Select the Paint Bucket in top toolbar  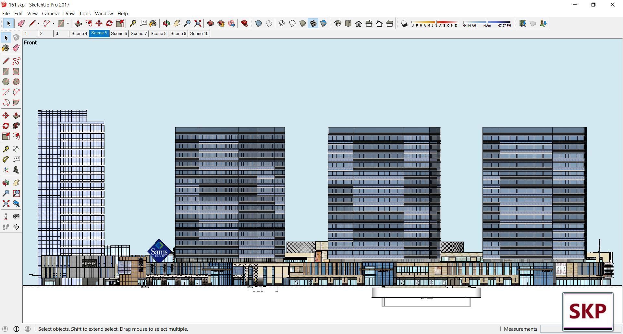point(153,23)
